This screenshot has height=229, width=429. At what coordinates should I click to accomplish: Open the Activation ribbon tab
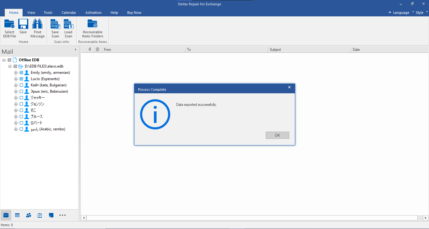[x=93, y=13]
